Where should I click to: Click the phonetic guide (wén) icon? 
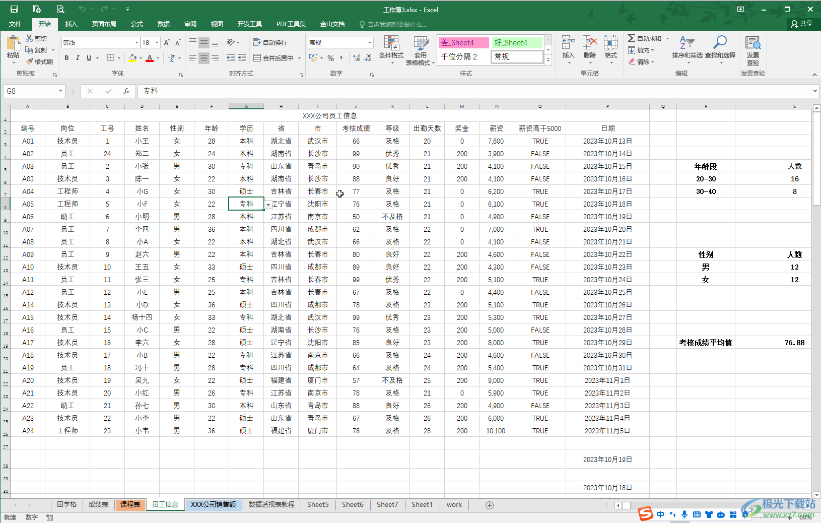click(x=172, y=58)
